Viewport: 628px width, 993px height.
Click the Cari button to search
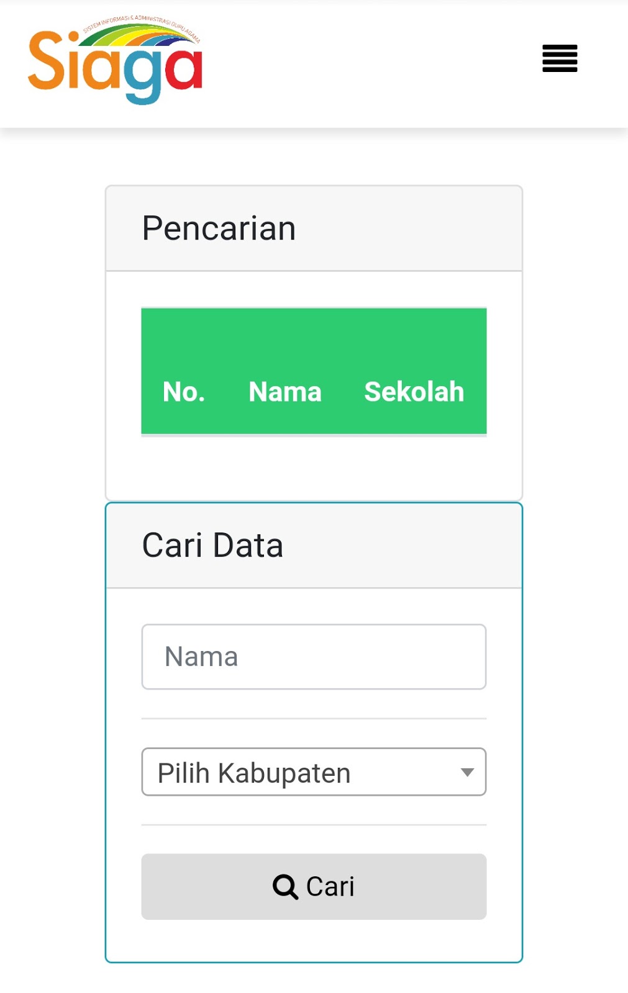coord(313,886)
